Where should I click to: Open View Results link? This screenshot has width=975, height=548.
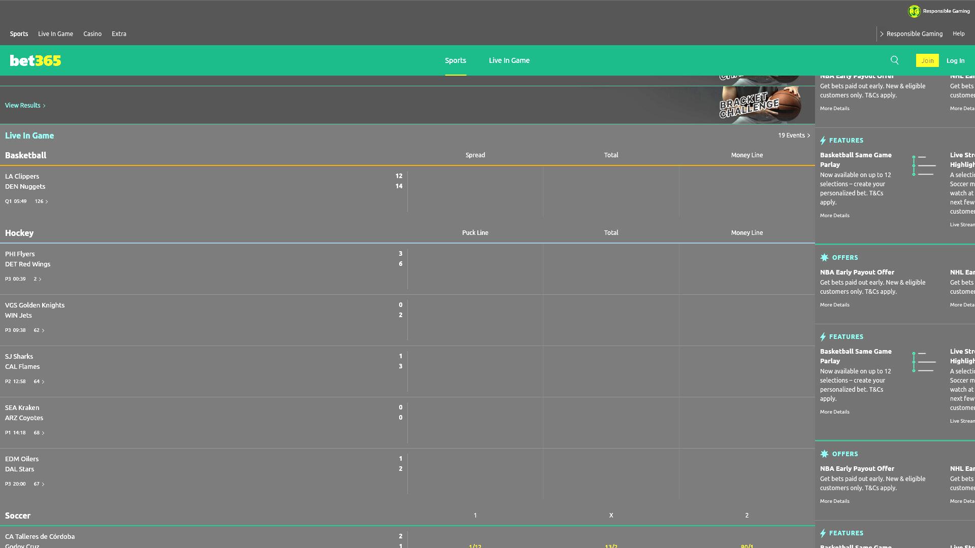(25, 106)
